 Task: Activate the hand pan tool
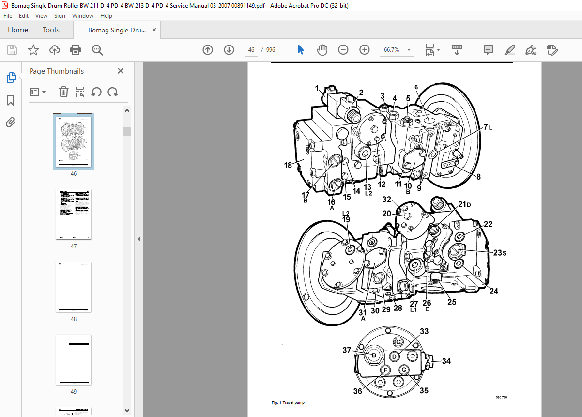click(322, 50)
